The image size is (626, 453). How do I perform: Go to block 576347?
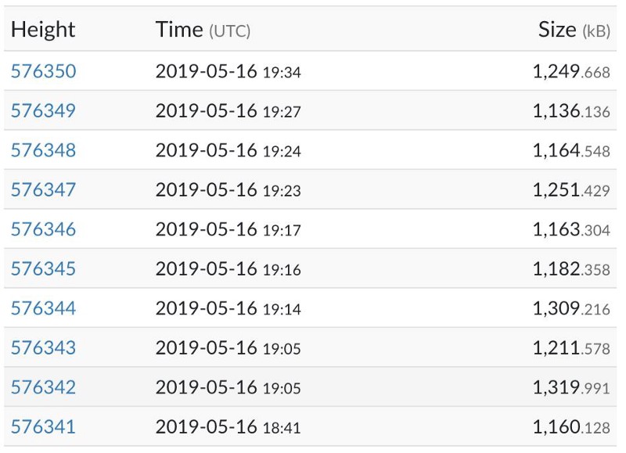click(x=44, y=190)
